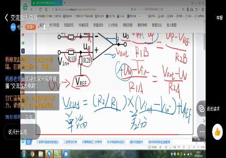Image resolution: width=226 pixels, height=158 pixels.
Task: Click 举报 to report the stream
Action: tap(219, 18)
